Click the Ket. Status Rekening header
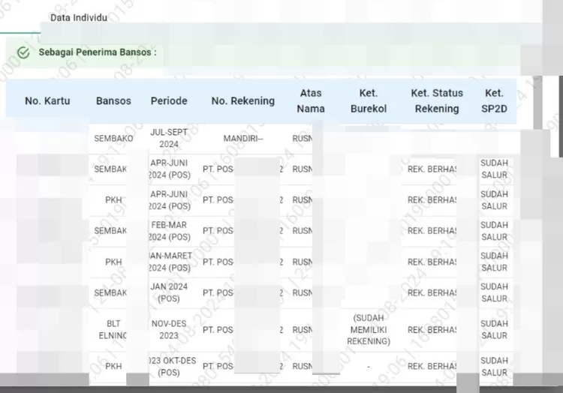563x393 pixels. pos(436,100)
